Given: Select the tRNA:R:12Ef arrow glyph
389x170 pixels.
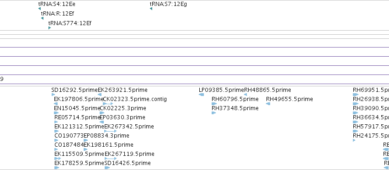Looking at the screenshot, I should click(x=42, y=18).
